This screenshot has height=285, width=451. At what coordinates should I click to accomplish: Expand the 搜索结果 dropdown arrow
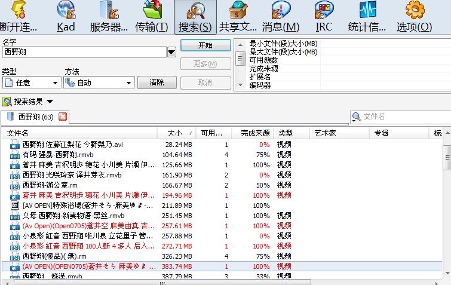50,102
